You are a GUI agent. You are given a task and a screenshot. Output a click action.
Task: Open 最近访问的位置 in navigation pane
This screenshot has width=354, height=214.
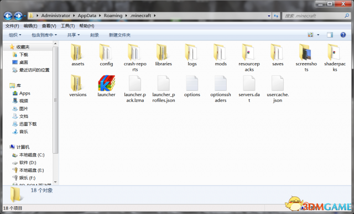tap(34, 70)
